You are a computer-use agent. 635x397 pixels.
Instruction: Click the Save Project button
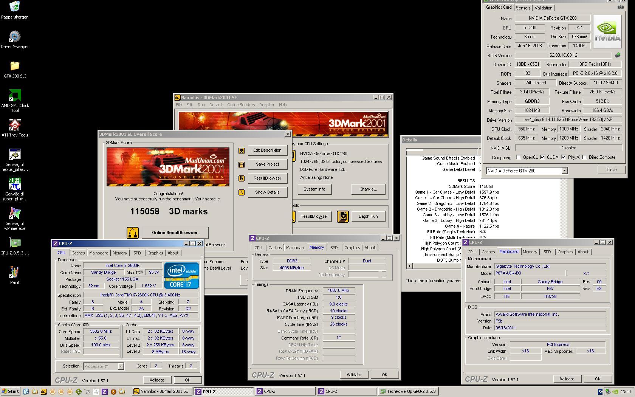[x=267, y=164]
